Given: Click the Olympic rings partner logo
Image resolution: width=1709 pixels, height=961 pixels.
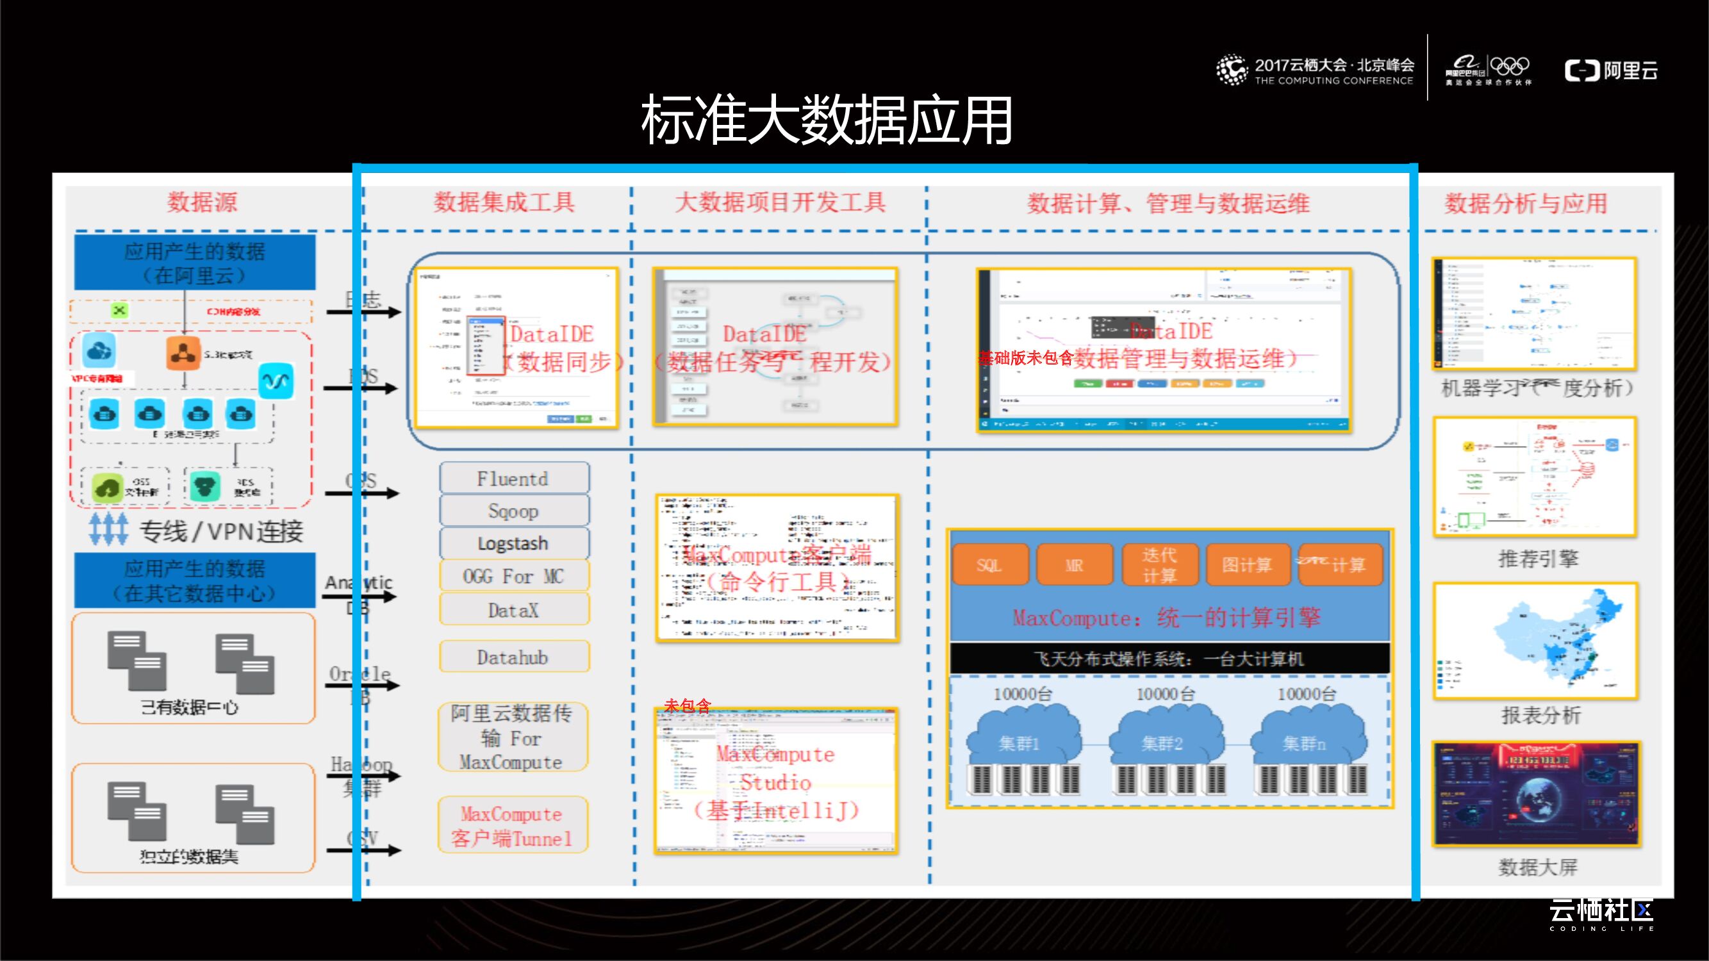Looking at the screenshot, I should point(1509,67).
